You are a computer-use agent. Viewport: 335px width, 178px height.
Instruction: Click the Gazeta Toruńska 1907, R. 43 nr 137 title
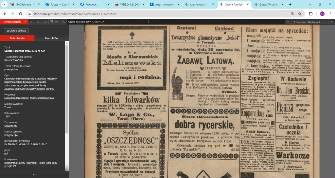86,22
